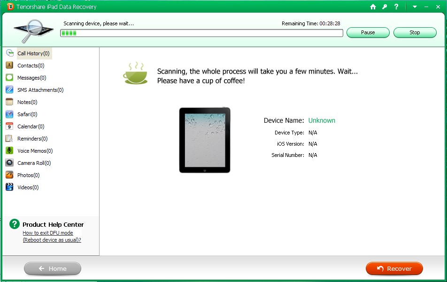
Task: Select the Reminders(0) category
Action: [x=32, y=139]
